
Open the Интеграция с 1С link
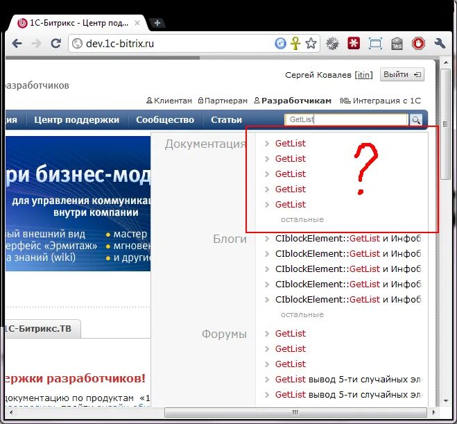[380, 101]
